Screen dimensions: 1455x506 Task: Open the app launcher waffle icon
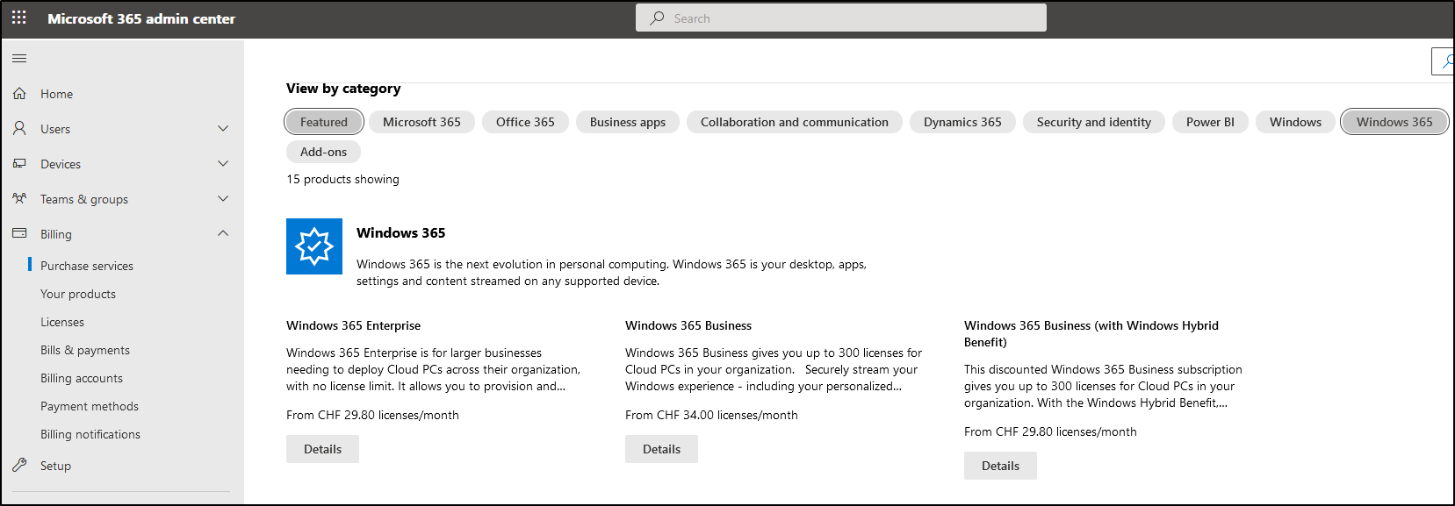pos(19,18)
